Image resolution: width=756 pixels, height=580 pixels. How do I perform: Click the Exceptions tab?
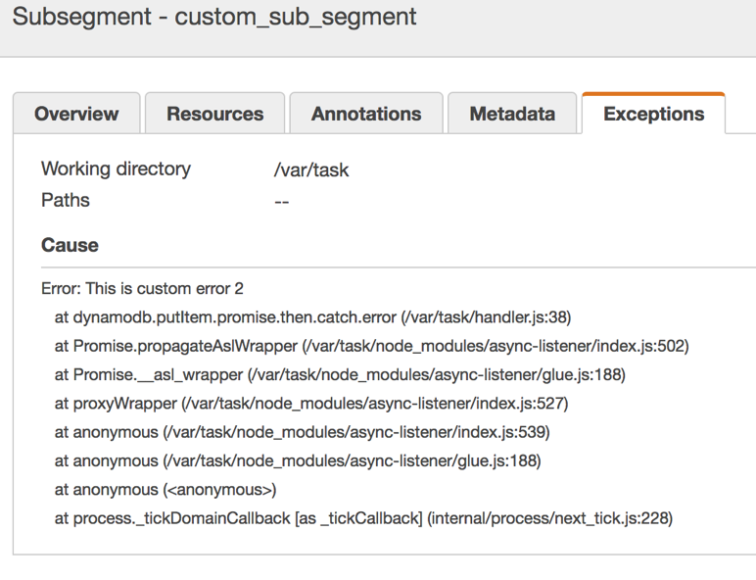653,114
